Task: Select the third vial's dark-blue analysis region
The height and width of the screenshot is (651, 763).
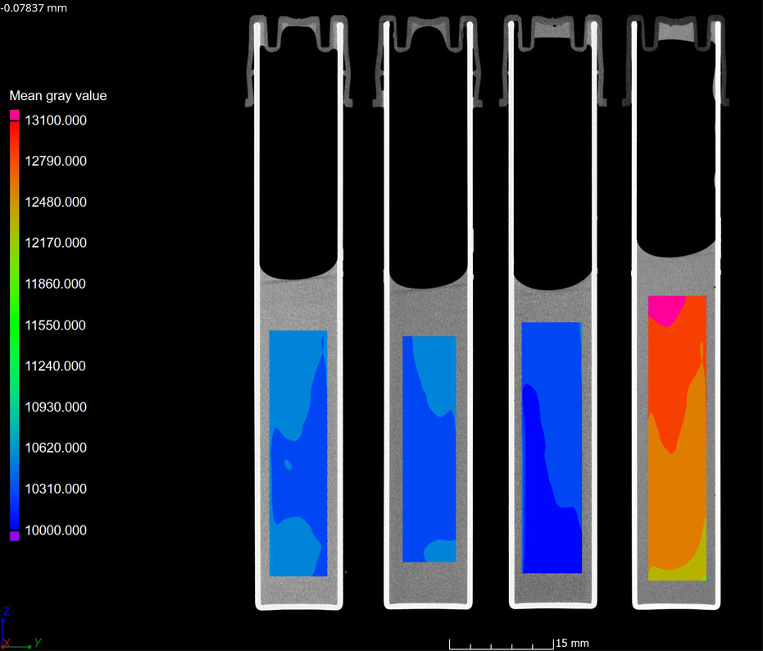Action: coord(552,448)
